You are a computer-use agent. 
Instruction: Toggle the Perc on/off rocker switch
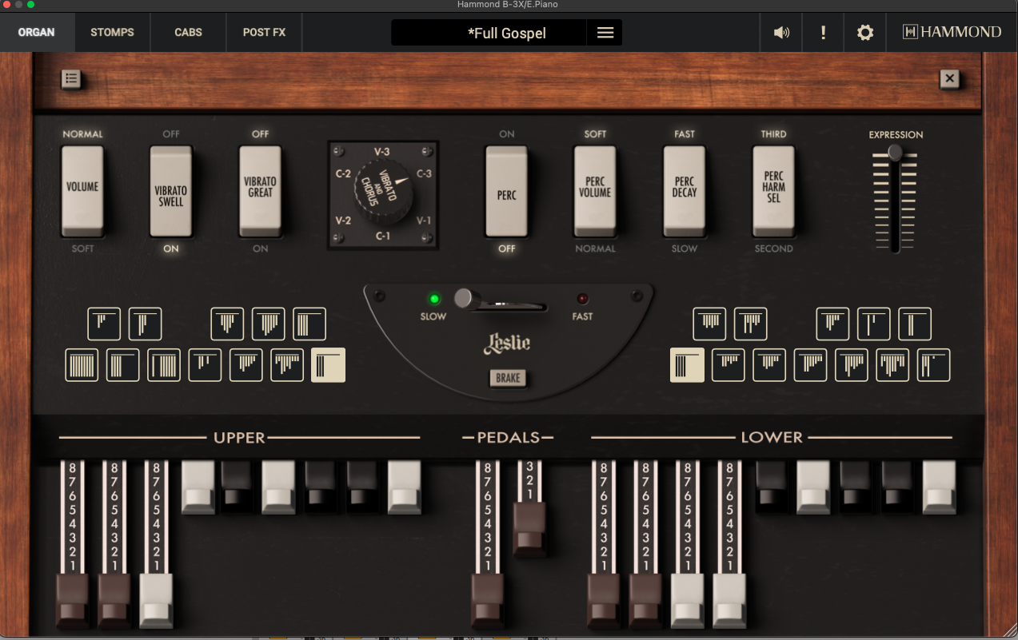(506, 191)
